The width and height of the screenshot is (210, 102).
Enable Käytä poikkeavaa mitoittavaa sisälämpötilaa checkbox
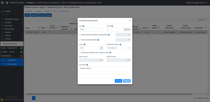tap(80, 35)
